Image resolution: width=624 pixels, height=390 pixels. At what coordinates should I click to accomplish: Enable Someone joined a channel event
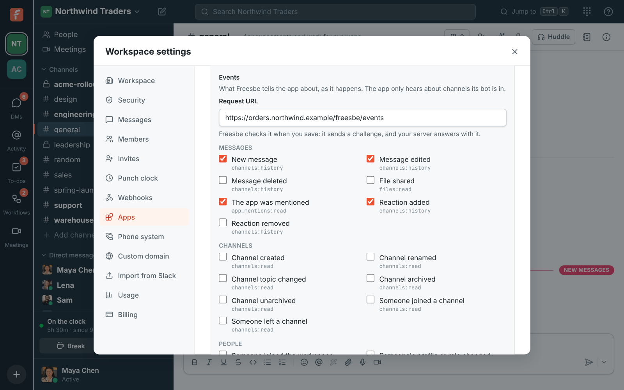(x=370, y=300)
